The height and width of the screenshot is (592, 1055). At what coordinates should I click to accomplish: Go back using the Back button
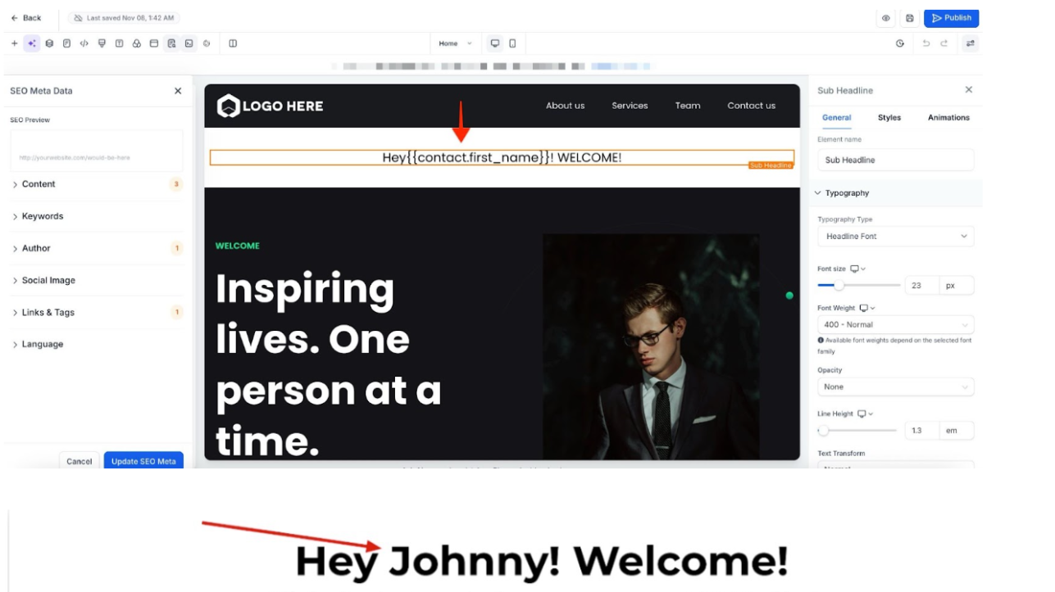coord(26,18)
